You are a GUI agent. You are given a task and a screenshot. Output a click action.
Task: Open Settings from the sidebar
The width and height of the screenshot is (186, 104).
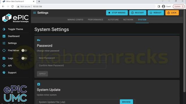pos(12,43)
